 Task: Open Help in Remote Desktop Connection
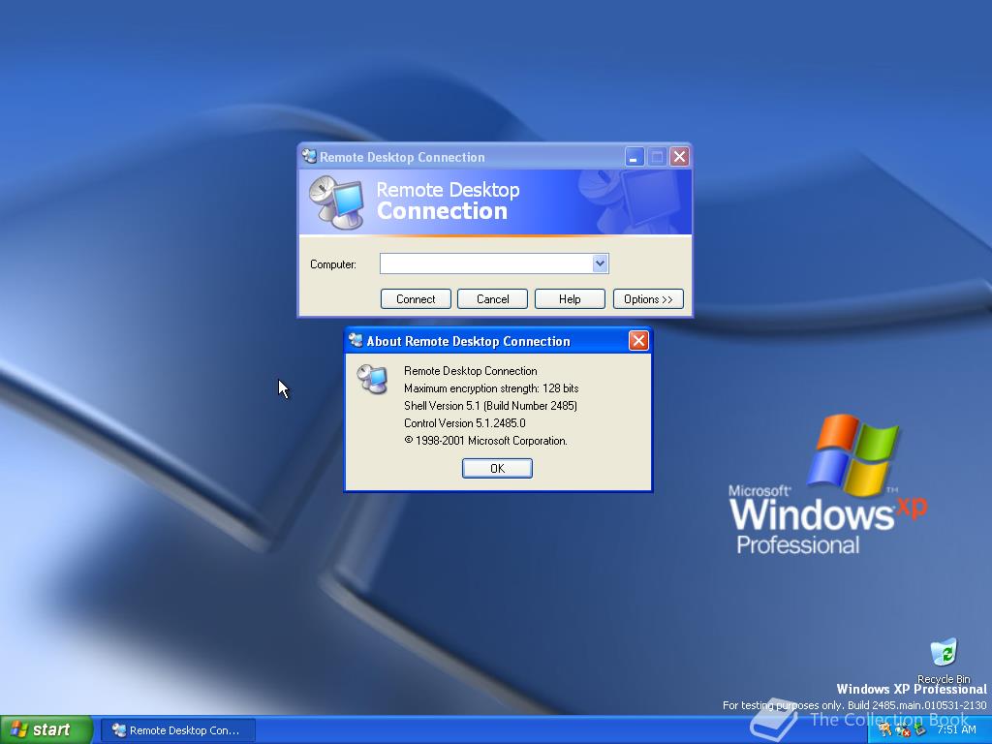(570, 299)
